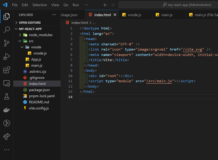
Task: Collapse the src folder
Action: 31,41
